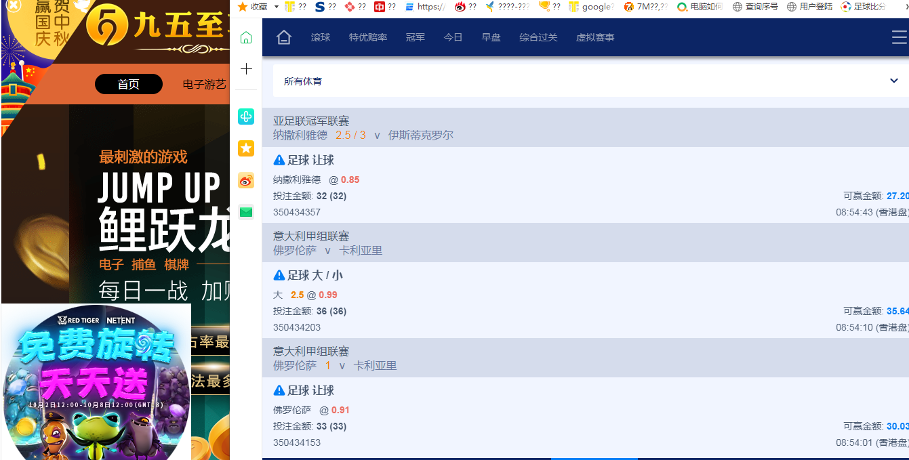
Task: Open the 7M bookmark
Action: pos(646,7)
